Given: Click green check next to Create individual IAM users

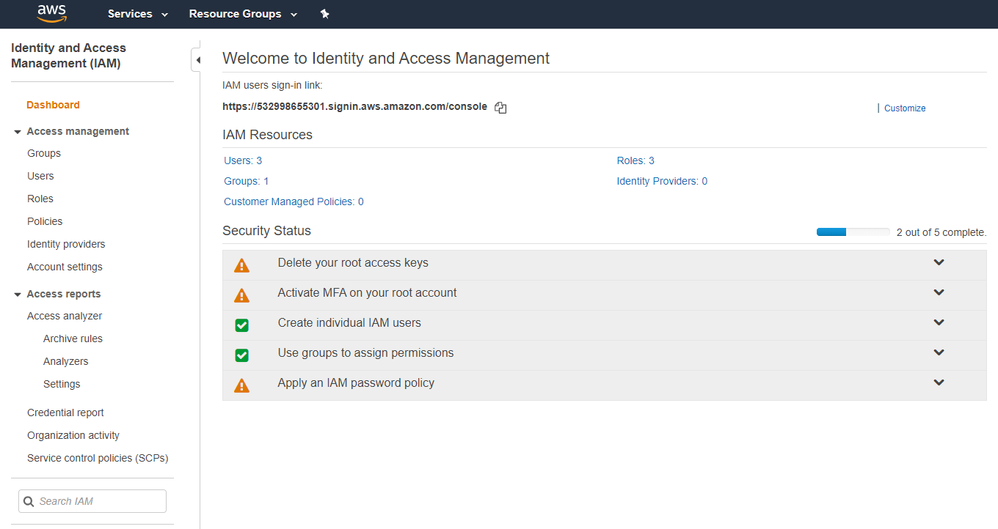Looking at the screenshot, I should (241, 325).
